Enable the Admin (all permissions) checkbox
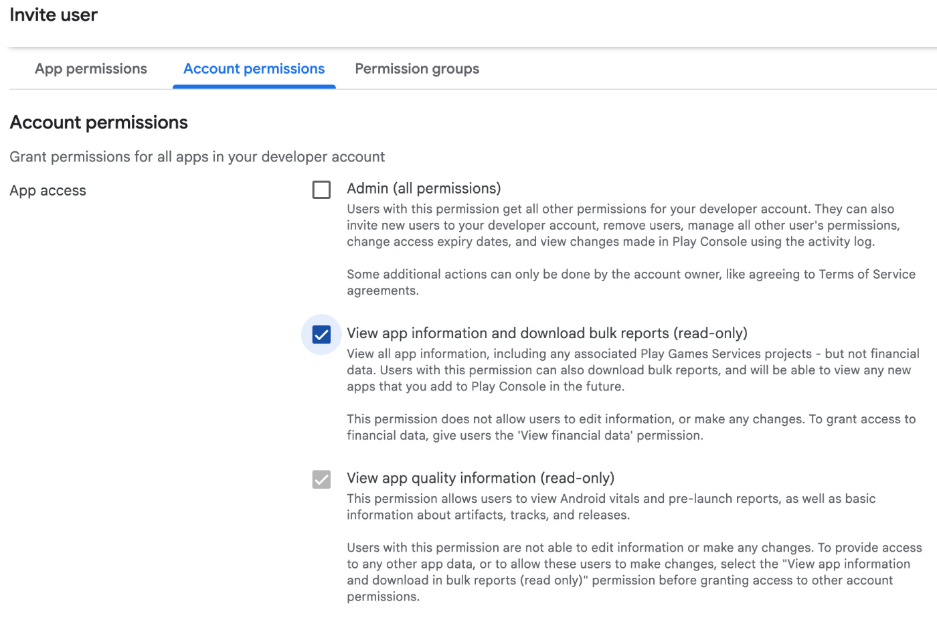Screen dimensions: 937x624 pos(321,190)
